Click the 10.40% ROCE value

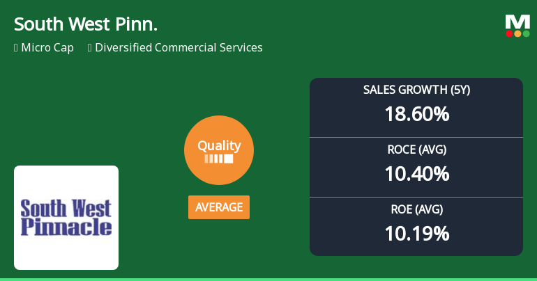(x=417, y=174)
